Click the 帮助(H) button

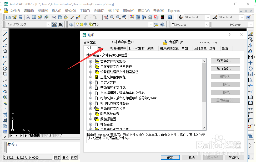coord(234,157)
